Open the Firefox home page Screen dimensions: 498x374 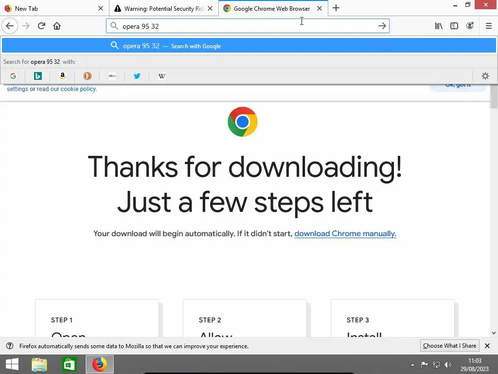coord(57,26)
